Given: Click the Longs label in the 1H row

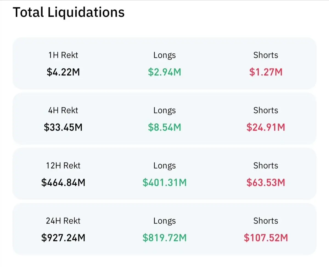Looking at the screenshot, I should (164, 55).
